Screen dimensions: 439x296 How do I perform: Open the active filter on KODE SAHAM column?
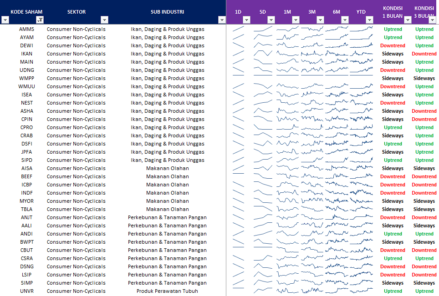[x=40, y=20]
